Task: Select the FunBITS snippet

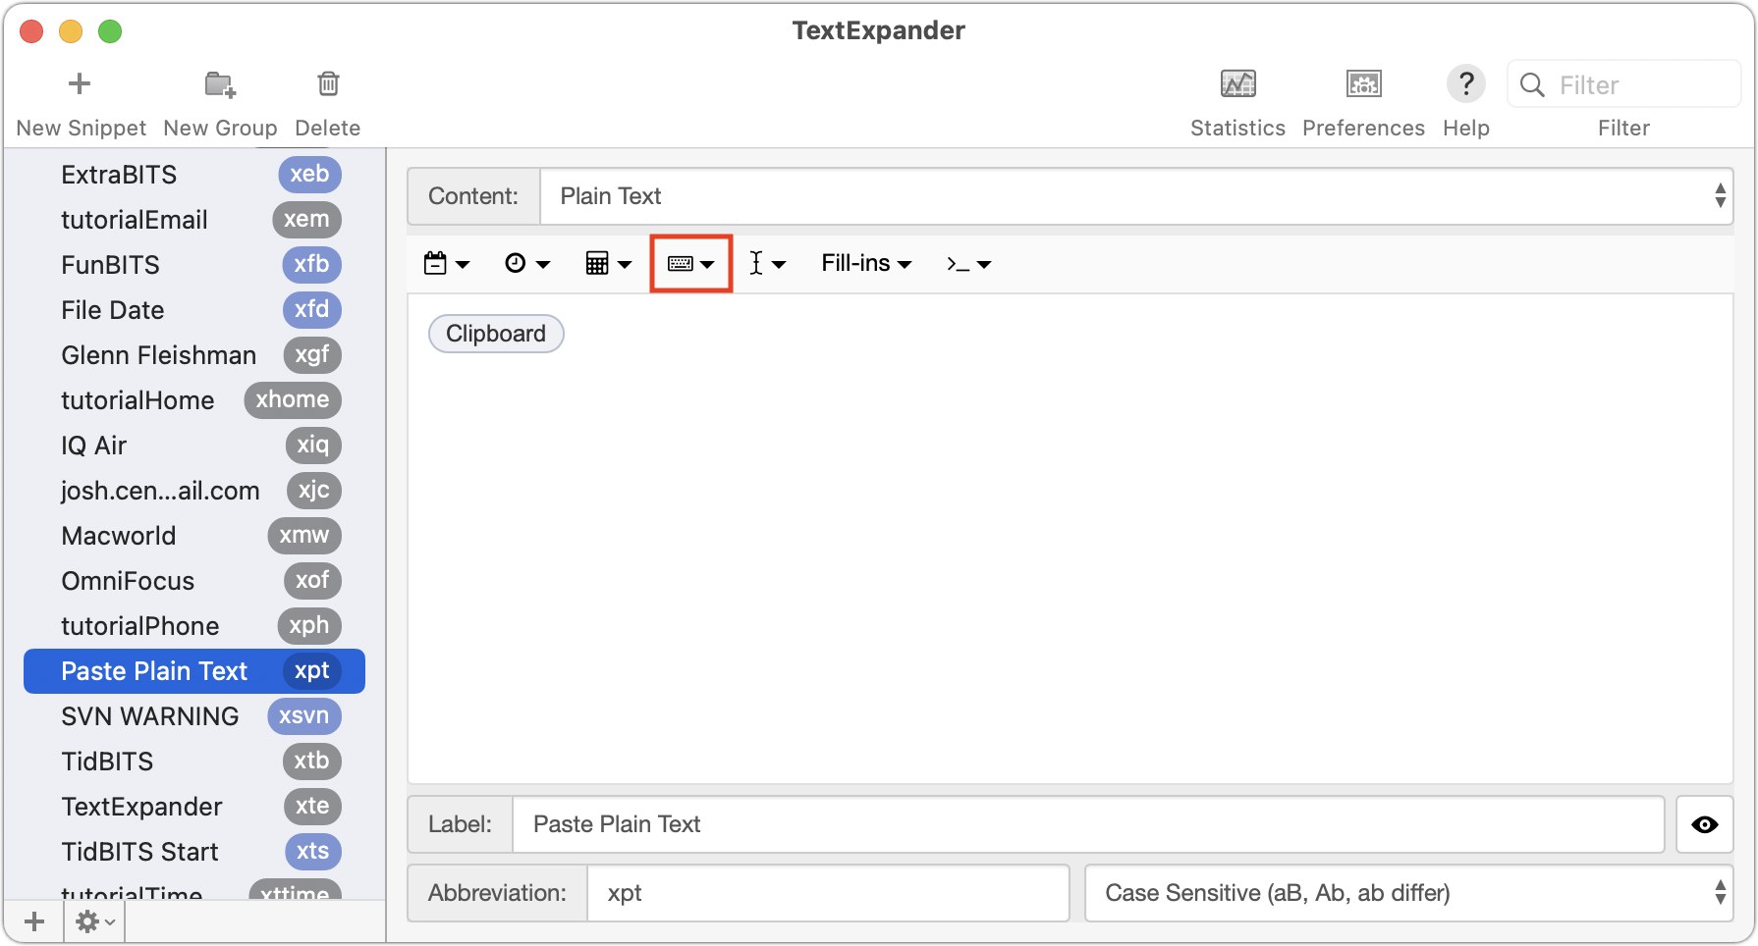Action: tap(194, 265)
